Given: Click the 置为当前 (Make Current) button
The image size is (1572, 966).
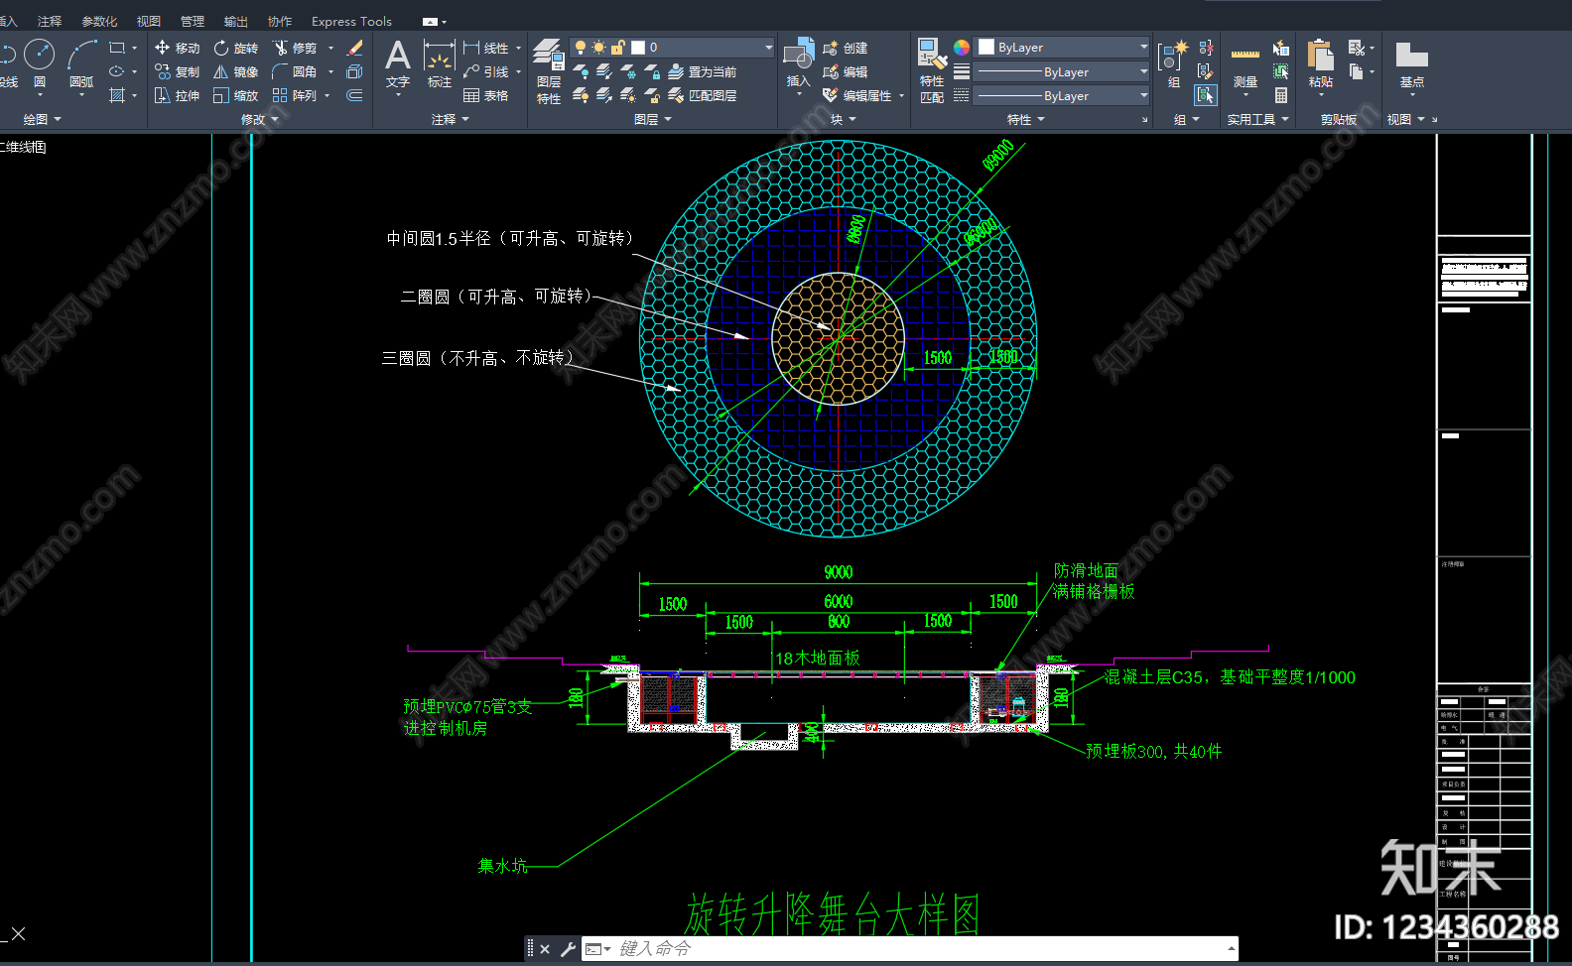Looking at the screenshot, I should click(702, 71).
